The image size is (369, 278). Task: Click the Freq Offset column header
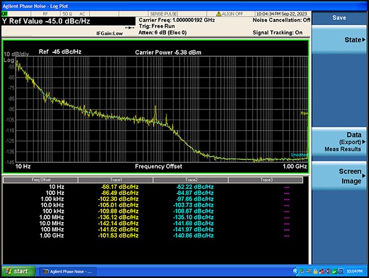(x=41, y=180)
